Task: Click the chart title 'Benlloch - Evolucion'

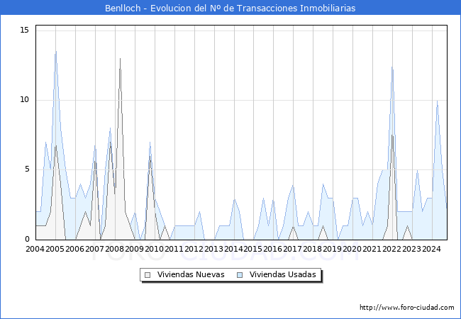Action: coord(148,8)
